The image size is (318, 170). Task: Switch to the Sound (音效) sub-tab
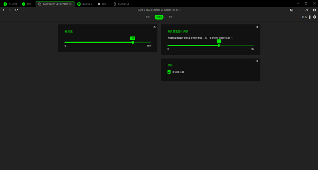coord(148,17)
